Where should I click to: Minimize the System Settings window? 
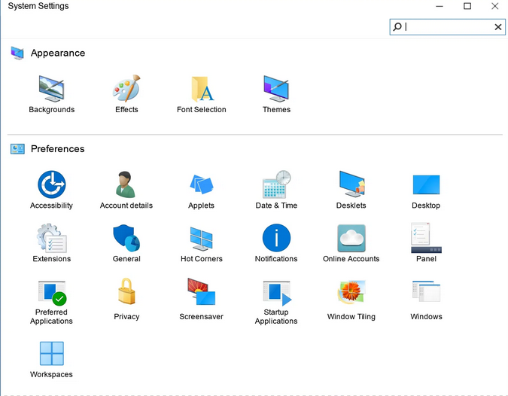[x=440, y=6]
